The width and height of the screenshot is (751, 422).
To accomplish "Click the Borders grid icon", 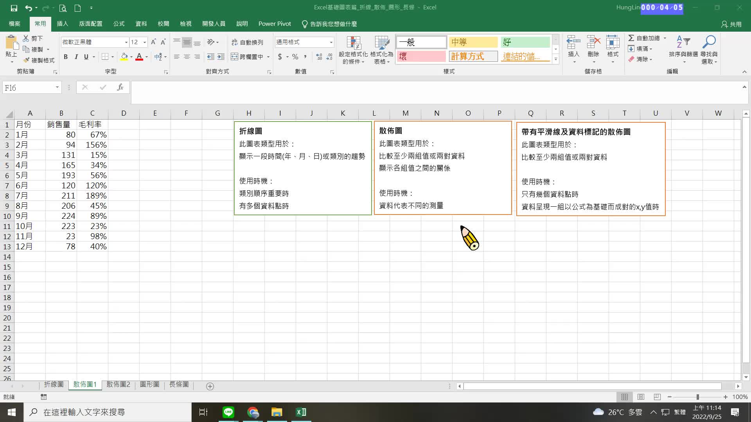I will pos(105,57).
